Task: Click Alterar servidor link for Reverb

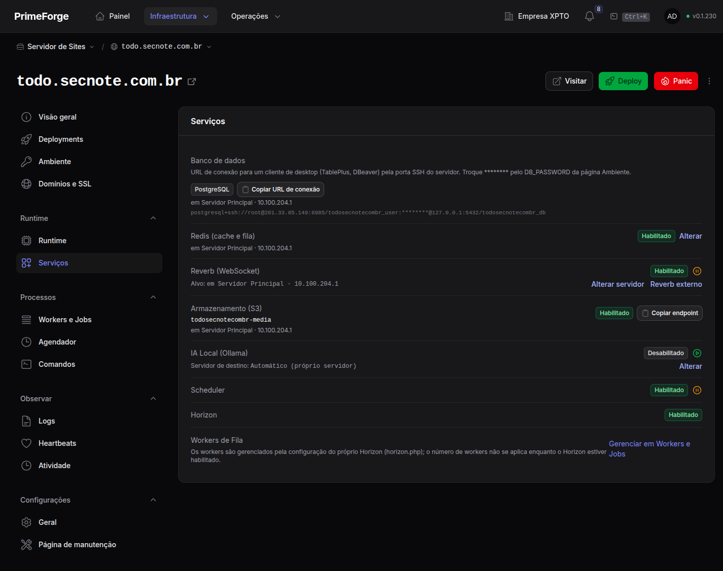Action: (617, 284)
